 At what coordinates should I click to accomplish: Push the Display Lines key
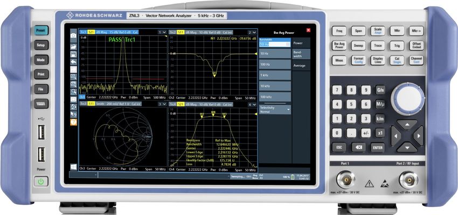click(x=378, y=60)
